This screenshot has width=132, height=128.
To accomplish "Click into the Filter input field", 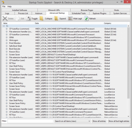I will (x=30, y=121).
